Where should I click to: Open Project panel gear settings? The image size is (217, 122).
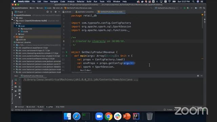pos(56,12)
